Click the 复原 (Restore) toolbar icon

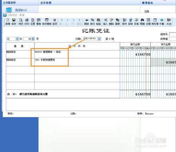pyautogui.click(x=117, y=22)
